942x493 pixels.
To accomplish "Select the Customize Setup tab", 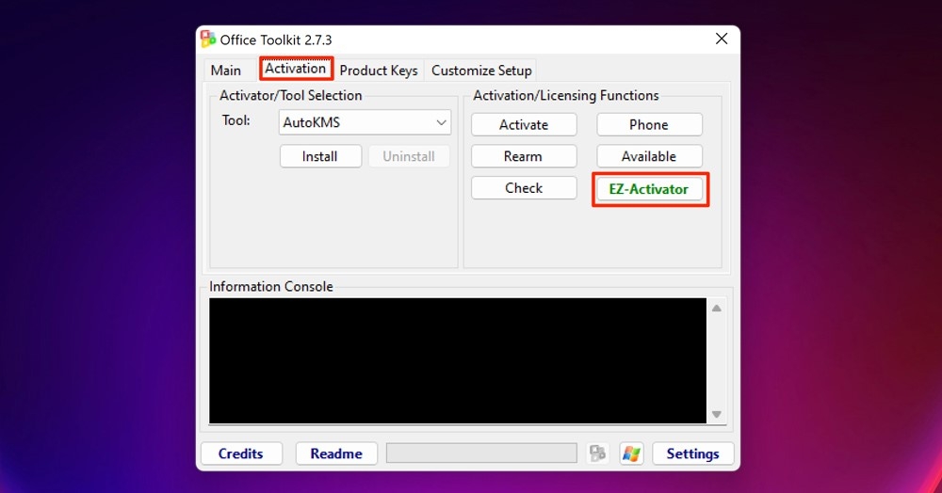I will pyautogui.click(x=481, y=71).
